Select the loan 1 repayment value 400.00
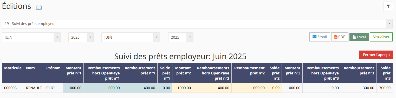The height and width of the screenshot is (98, 396). tap(140, 88)
